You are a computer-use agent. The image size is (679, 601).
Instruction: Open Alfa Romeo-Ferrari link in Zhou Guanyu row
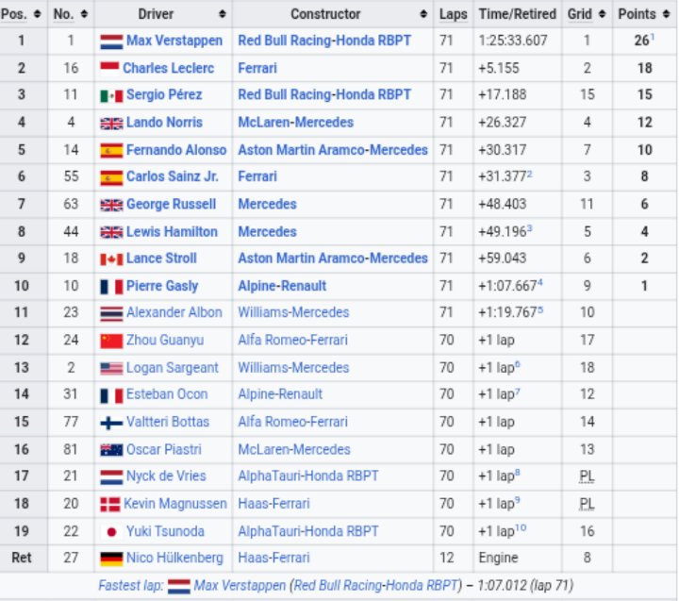(x=292, y=341)
